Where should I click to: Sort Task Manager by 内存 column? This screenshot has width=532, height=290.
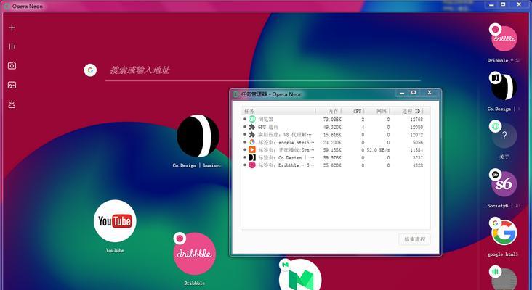[x=329, y=111]
